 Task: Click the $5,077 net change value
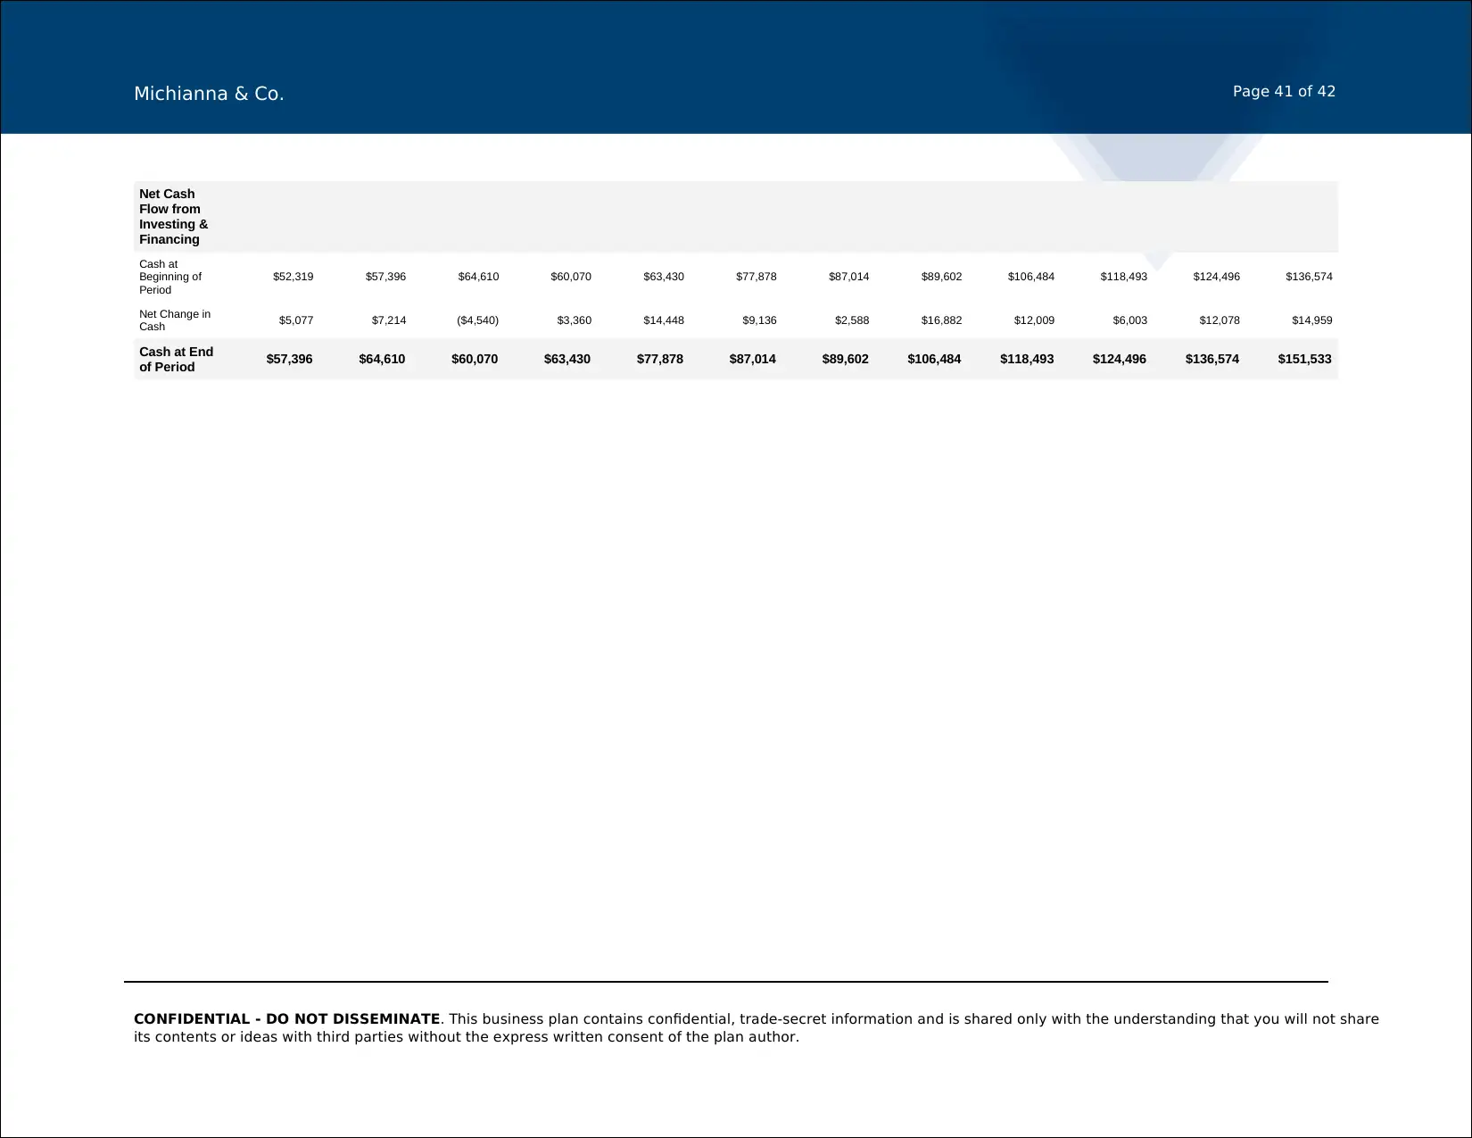296,320
